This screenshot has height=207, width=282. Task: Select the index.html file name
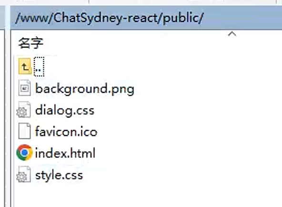(65, 153)
